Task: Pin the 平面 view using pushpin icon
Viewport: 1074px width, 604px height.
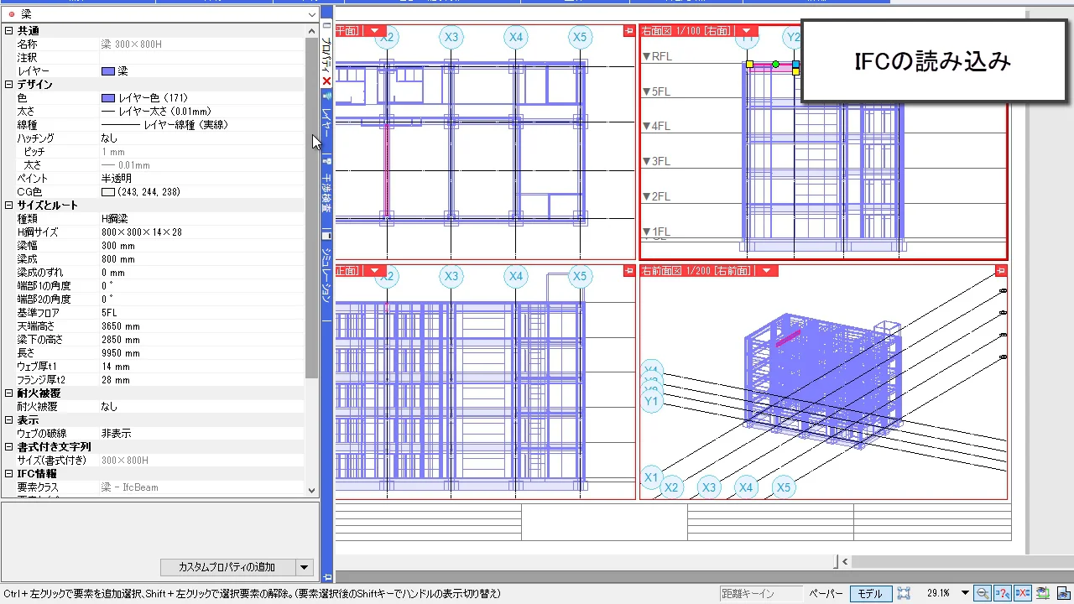Action: (629, 31)
